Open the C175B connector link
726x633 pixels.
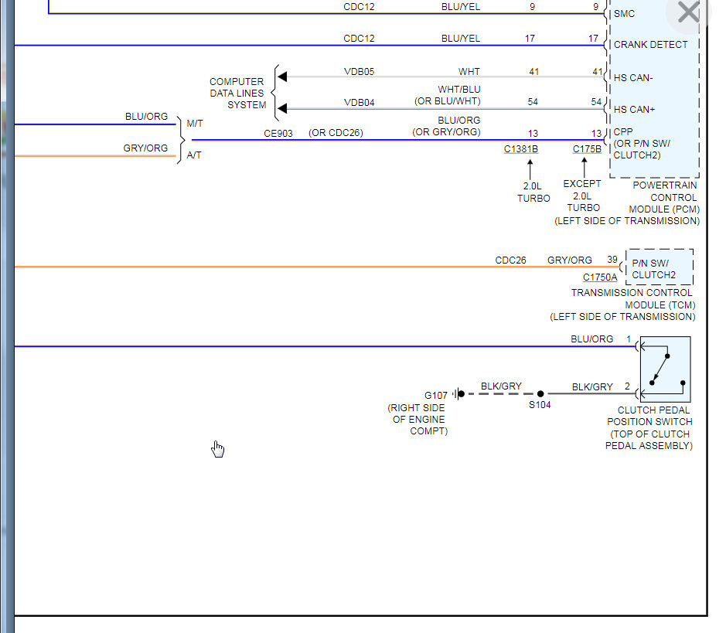pyautogui.click(x=587, y=149)
